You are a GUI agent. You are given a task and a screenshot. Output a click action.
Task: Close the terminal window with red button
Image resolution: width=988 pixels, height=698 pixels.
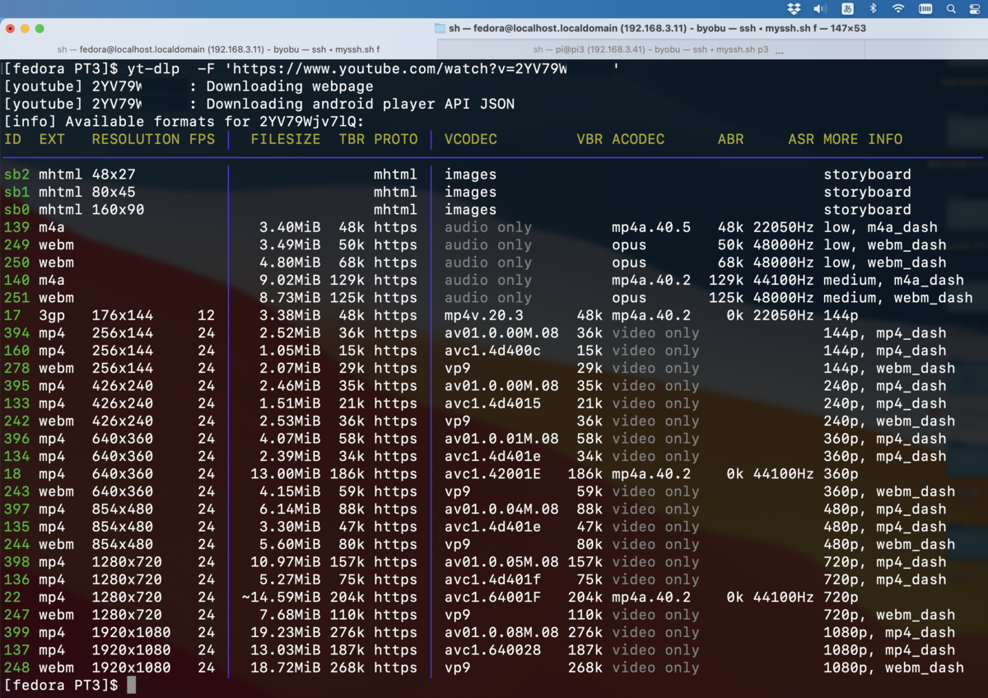(x=10, y=28)
